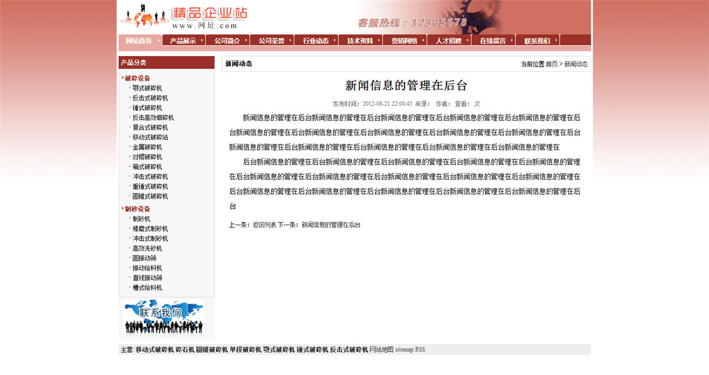
Task: Open 营销网络 menu item
Action: (x=405, y=41)
